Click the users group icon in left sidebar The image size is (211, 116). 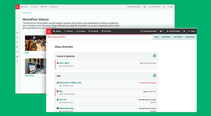coord(17,56)
